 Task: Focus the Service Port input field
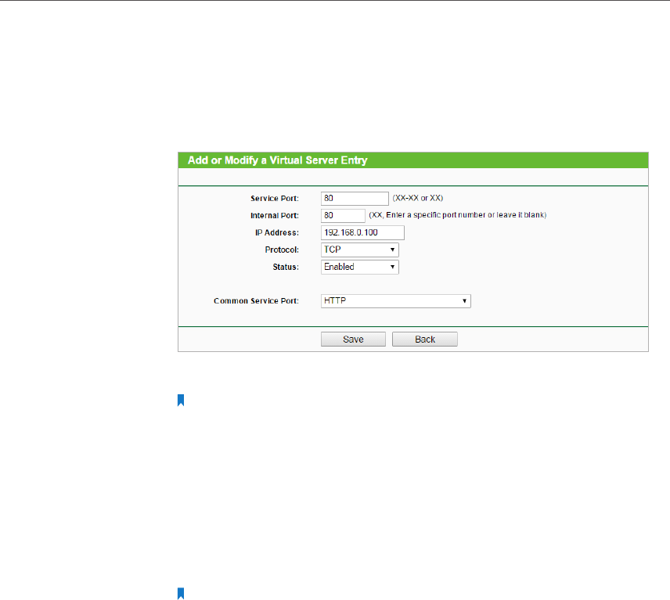coord(355,199)
